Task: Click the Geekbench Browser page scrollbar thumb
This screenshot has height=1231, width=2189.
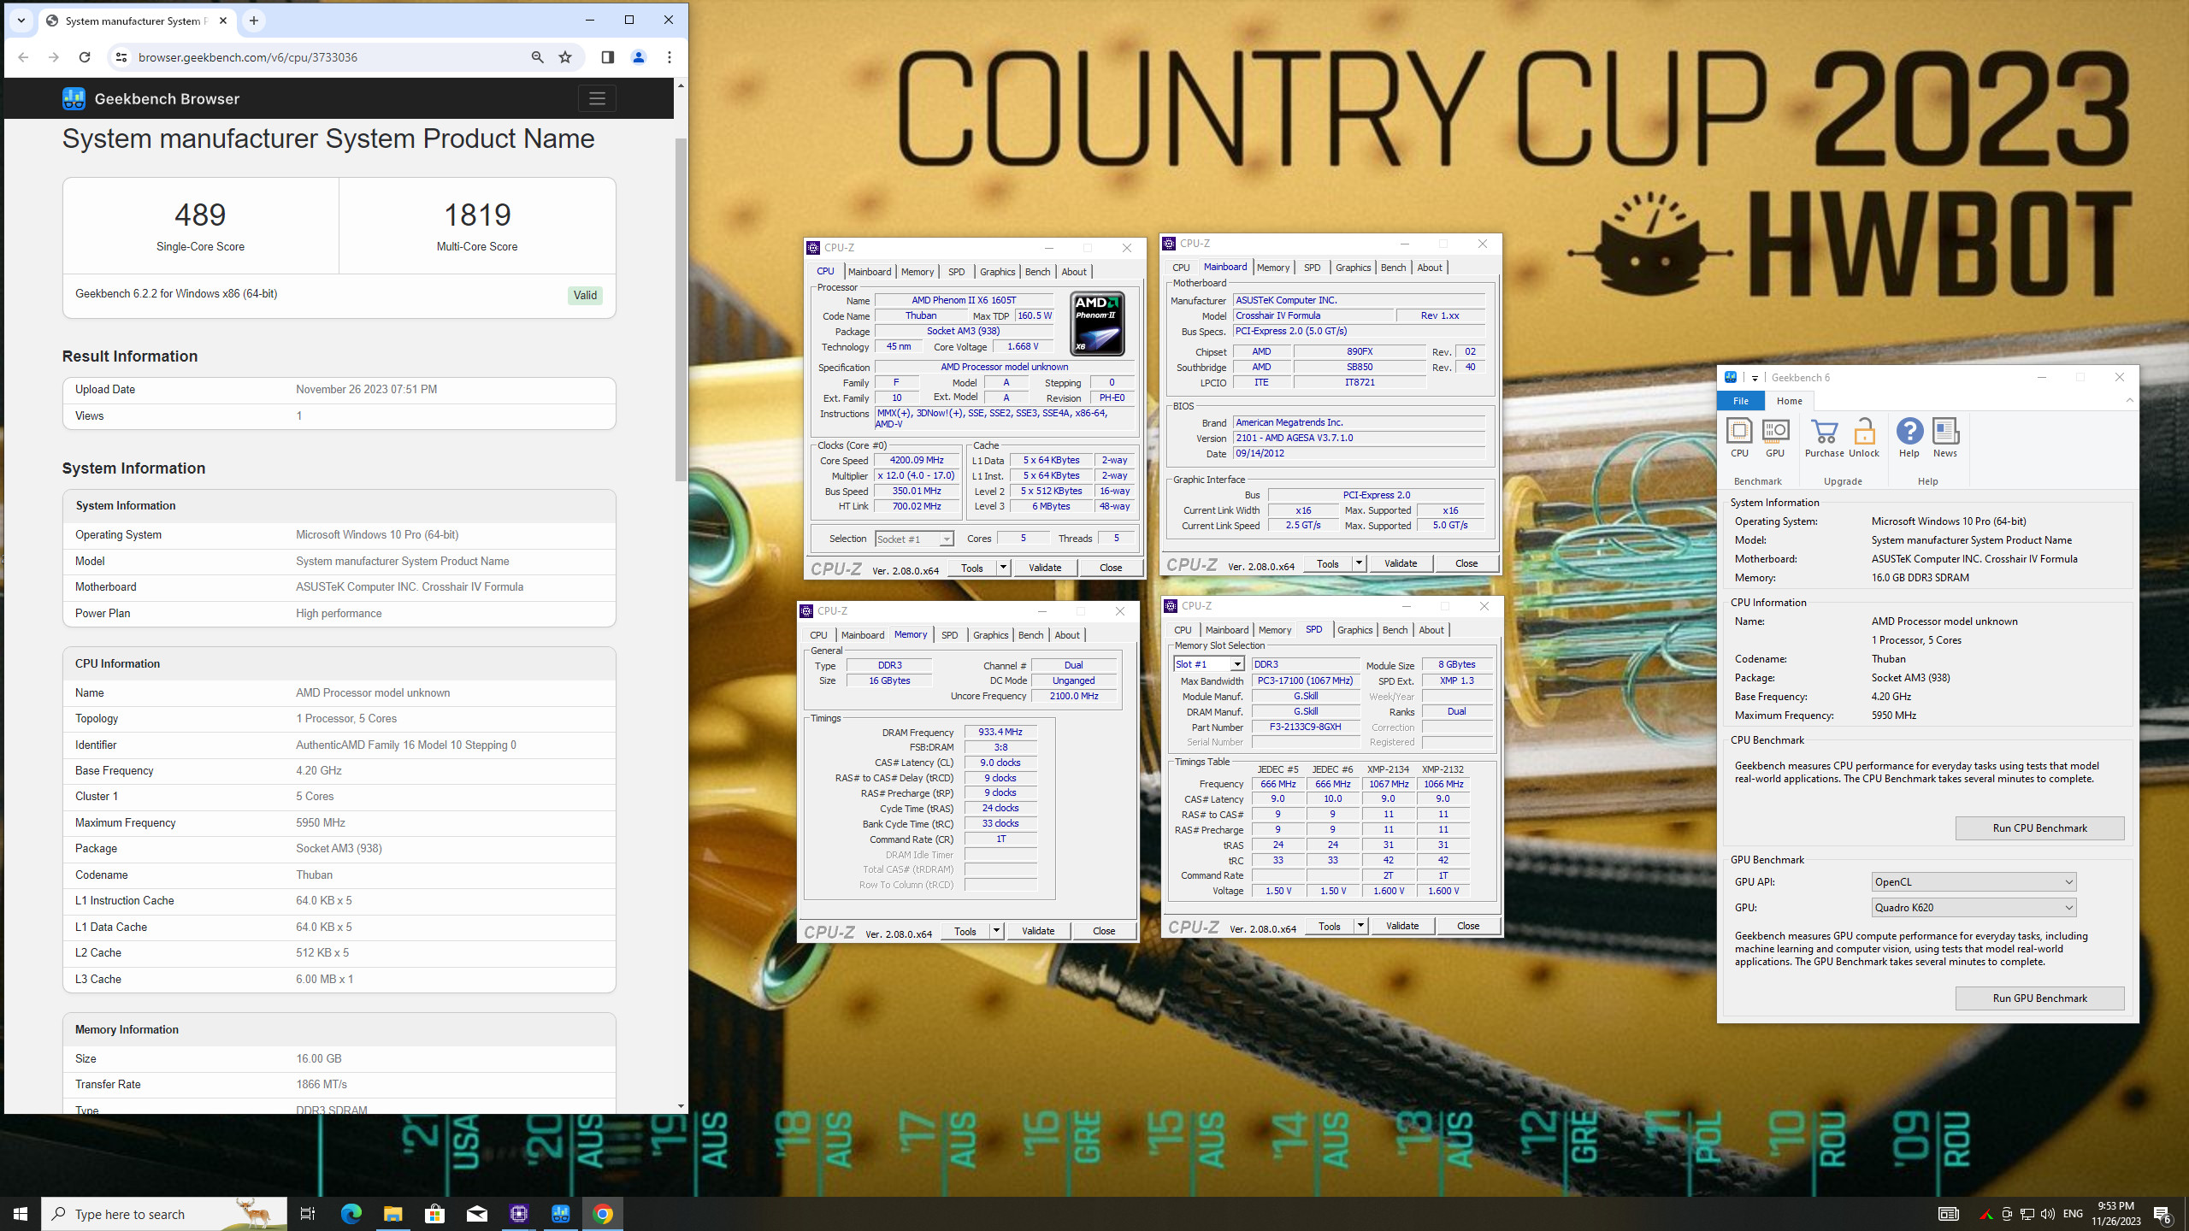Action: point(681,309)
